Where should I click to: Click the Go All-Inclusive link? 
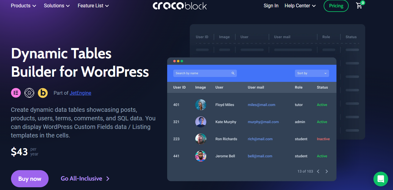click(85, 179)
